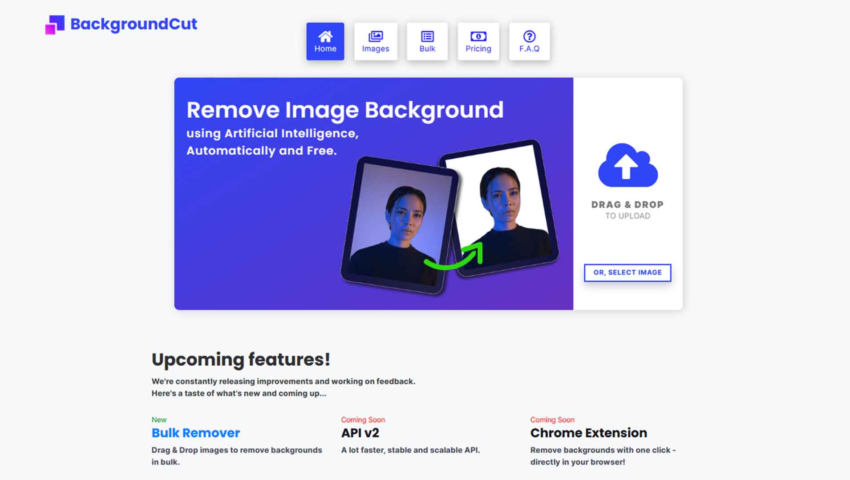Click Coming Soon label above API v2

click(x=363, y=420)
